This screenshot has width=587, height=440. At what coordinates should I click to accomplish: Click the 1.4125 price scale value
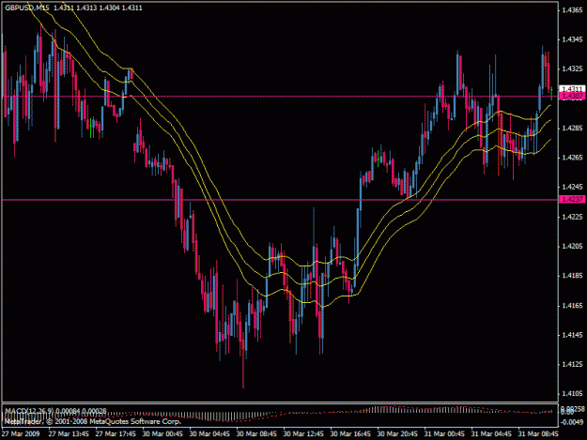[572, 364]
